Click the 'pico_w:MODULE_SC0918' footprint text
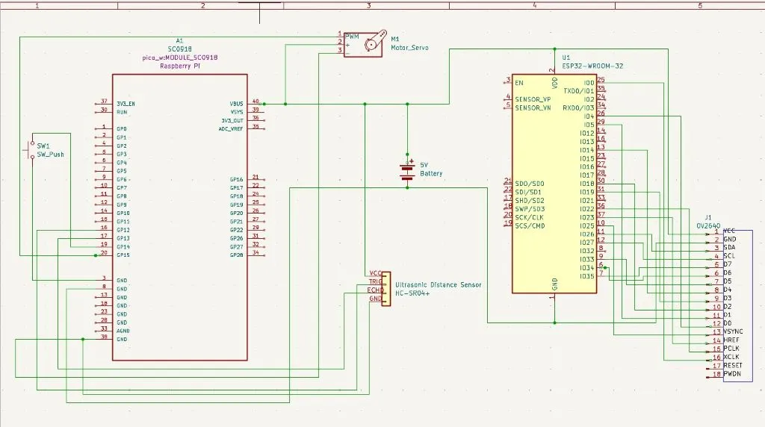 tap(179, 57)
